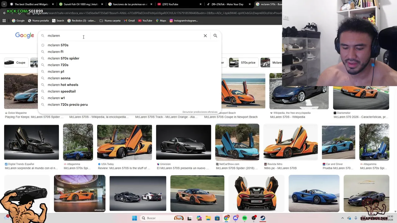Choose suggestion mclaren speedtail

pos(129,91)
